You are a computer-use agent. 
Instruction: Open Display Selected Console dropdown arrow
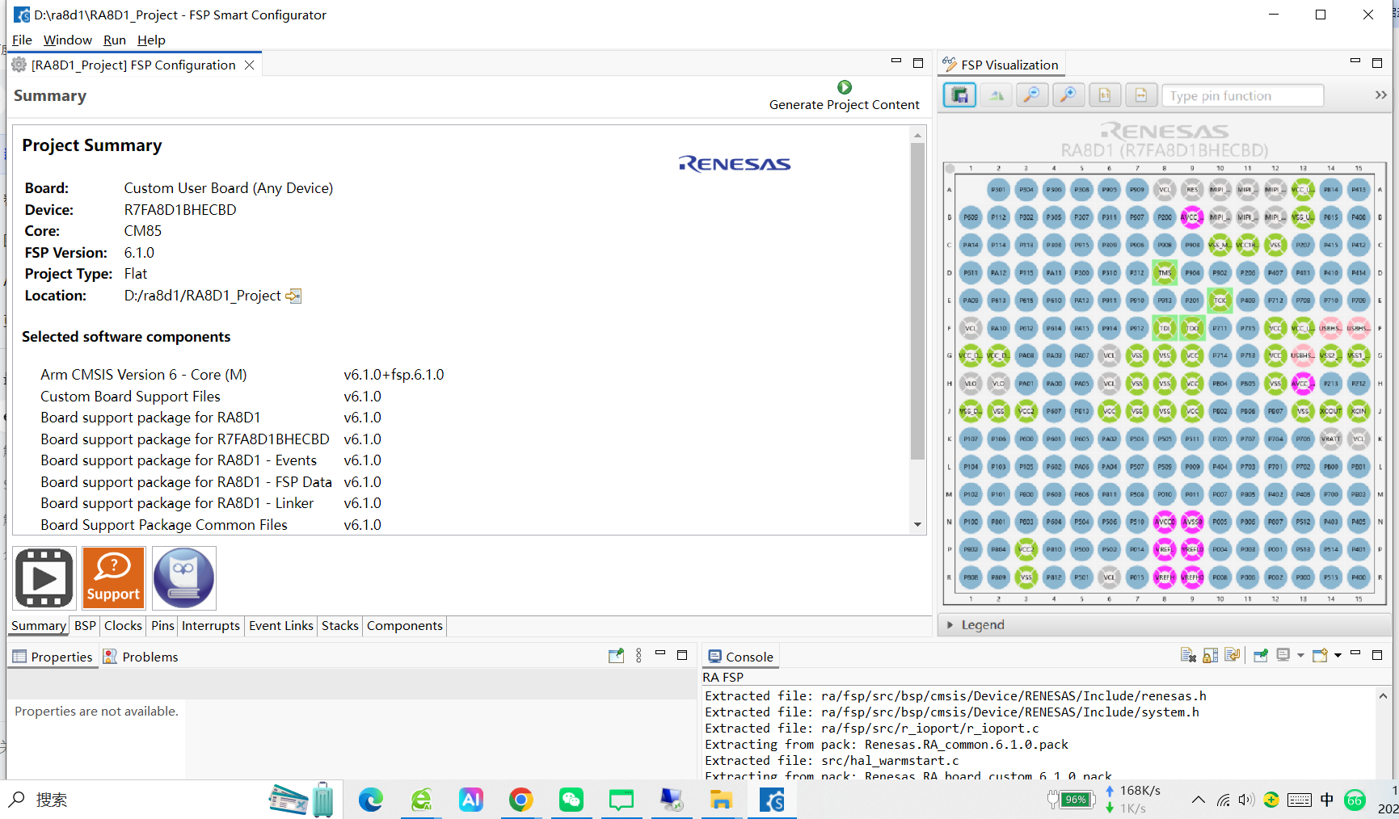(1300, 655)
